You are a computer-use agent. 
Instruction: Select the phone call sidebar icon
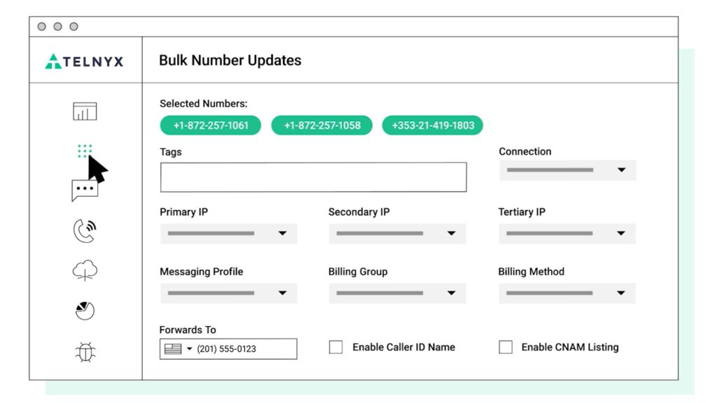point(86,229)
